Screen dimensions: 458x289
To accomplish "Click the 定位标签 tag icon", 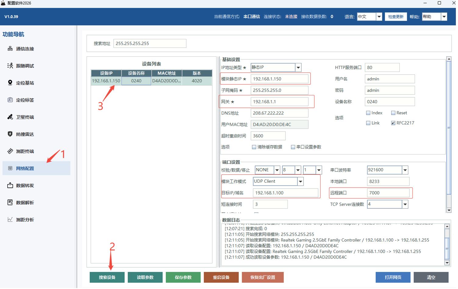I will tap(10, 100).
